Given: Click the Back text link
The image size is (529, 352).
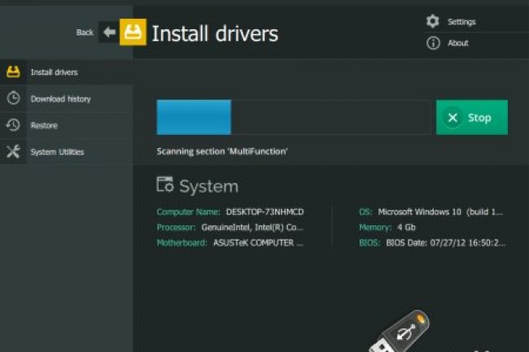Looking at the screenshot, I should coord(85,33).
